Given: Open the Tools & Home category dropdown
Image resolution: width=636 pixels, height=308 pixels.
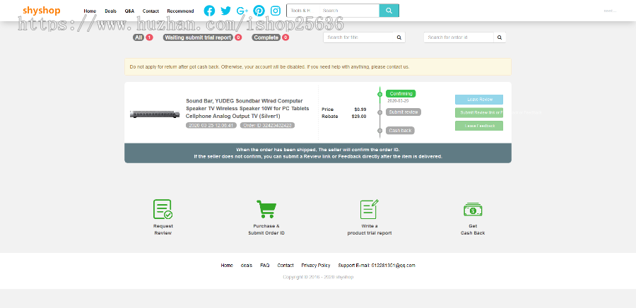Looking at the screenshot, I should pyautogui.click(x=302, y=11).
